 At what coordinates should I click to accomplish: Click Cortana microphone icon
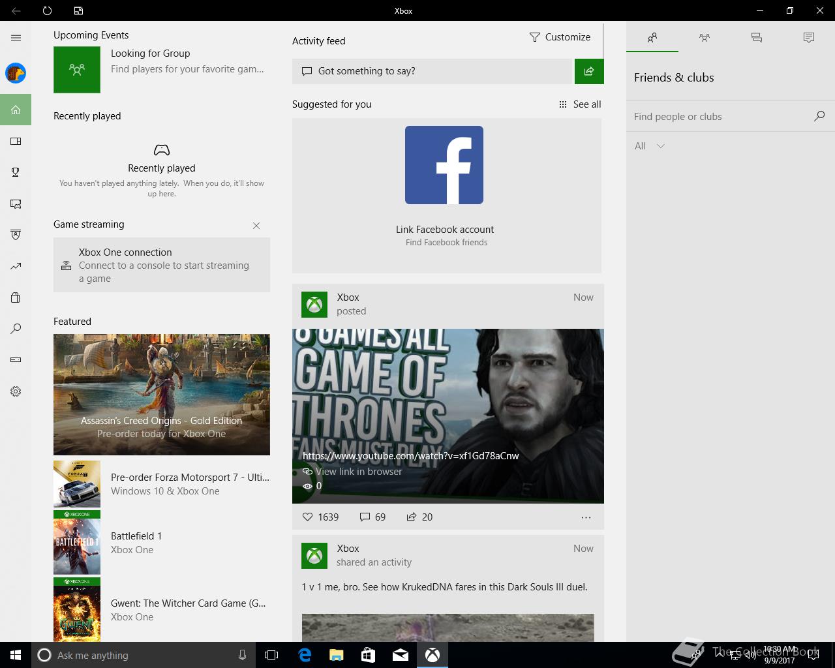(x=242, y=655)
